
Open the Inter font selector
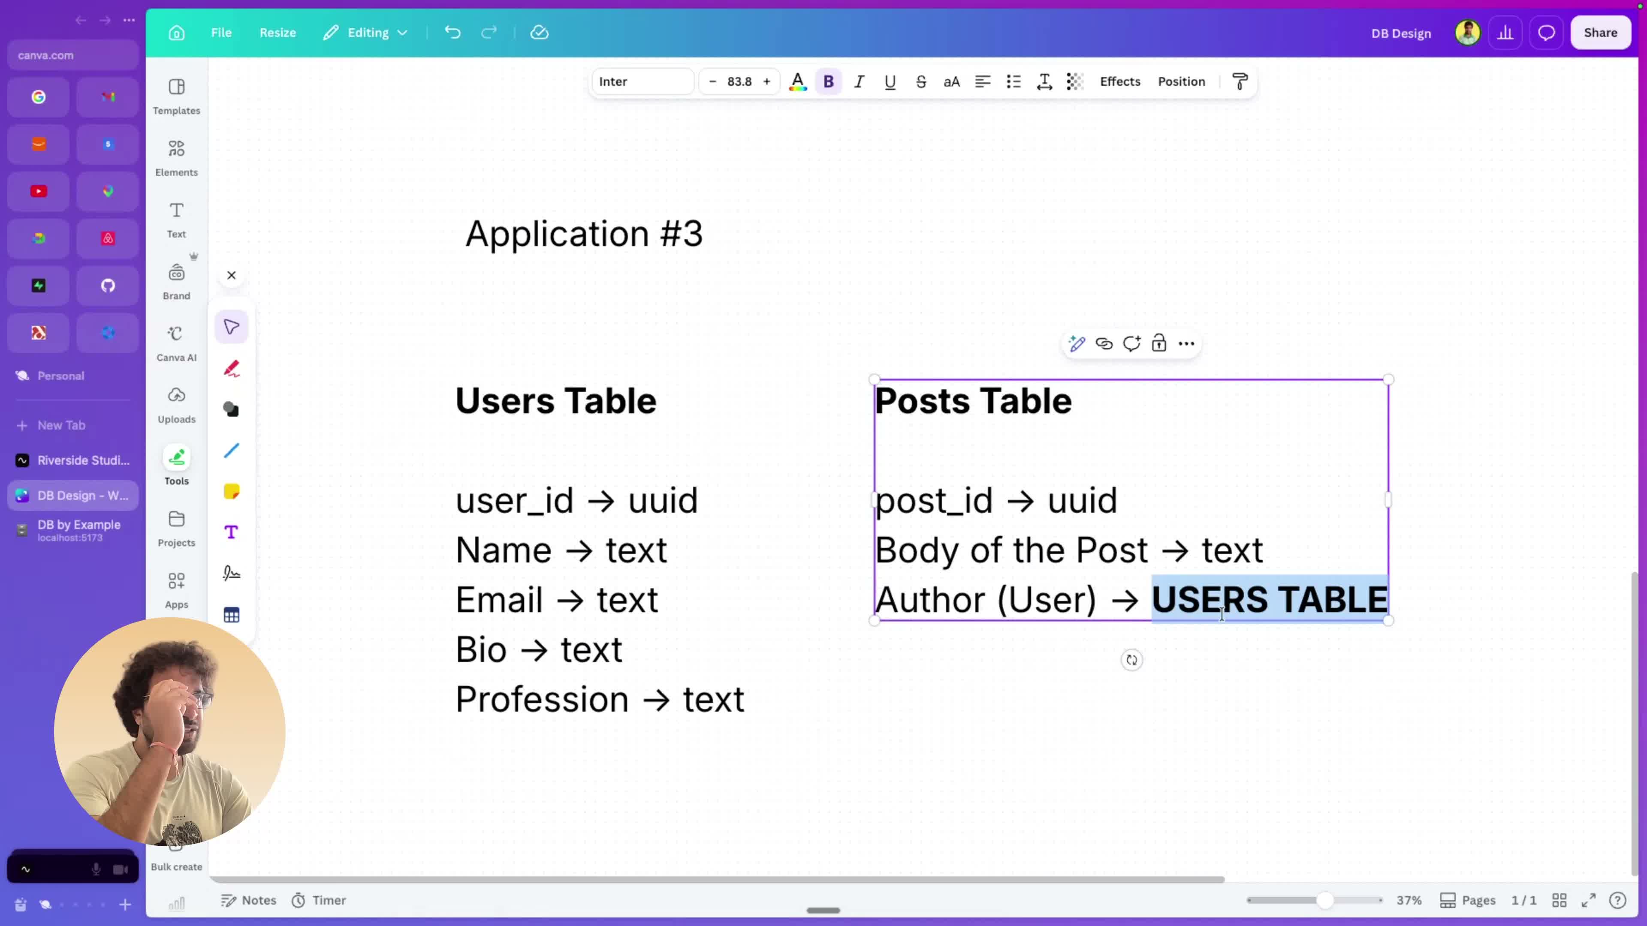642,81
